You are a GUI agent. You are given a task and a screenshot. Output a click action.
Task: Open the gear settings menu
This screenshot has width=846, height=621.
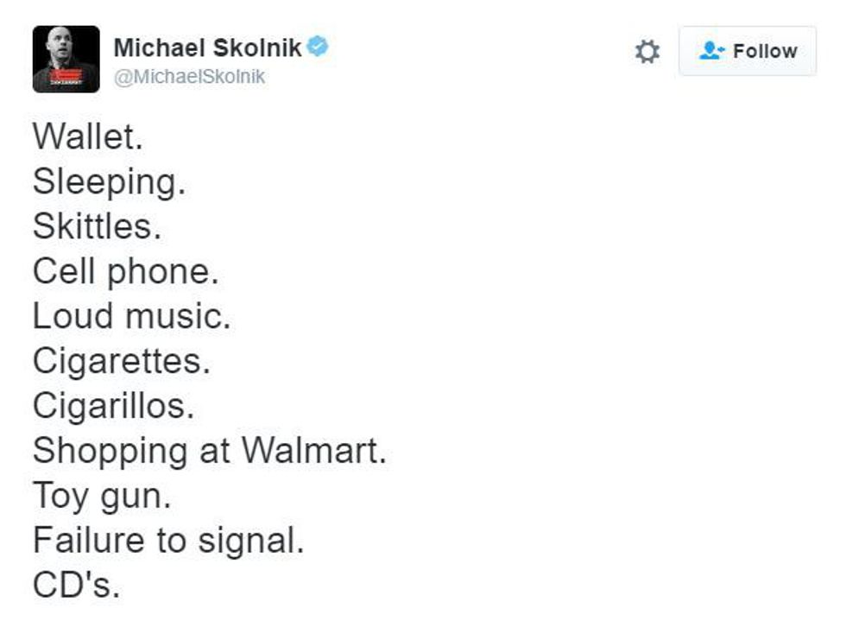point(647,52)
